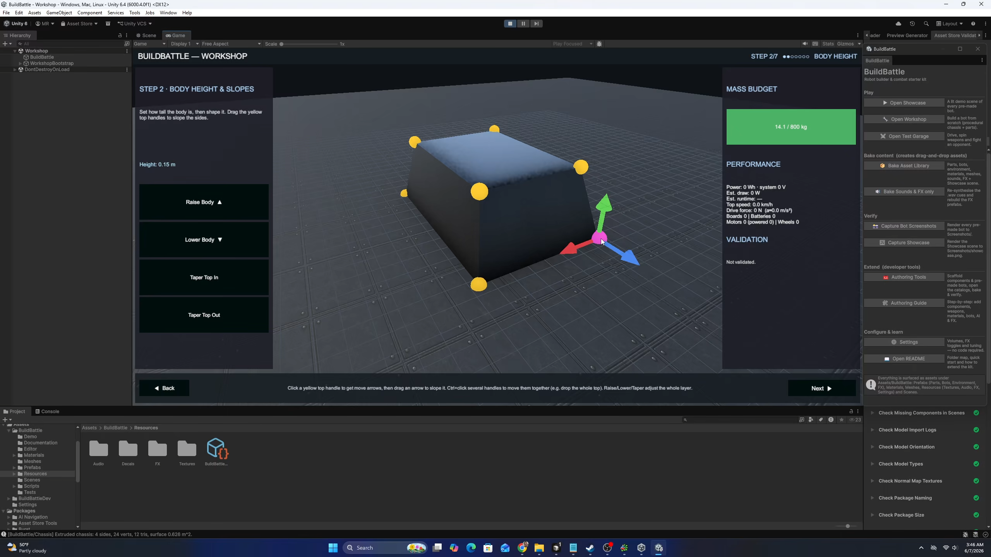Lock the Hierarchy panel

[120, 35]
